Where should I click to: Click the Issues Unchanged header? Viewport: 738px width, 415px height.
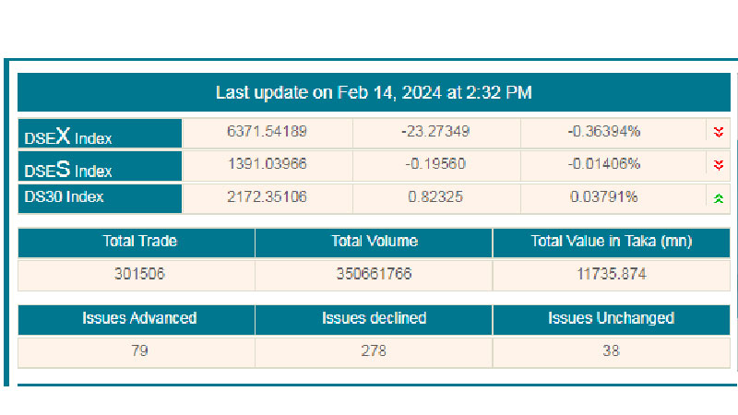[x=612, y=318]
